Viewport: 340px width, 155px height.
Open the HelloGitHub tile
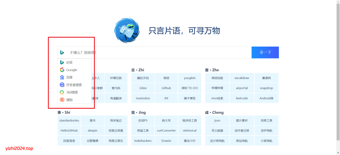point(69,131)
